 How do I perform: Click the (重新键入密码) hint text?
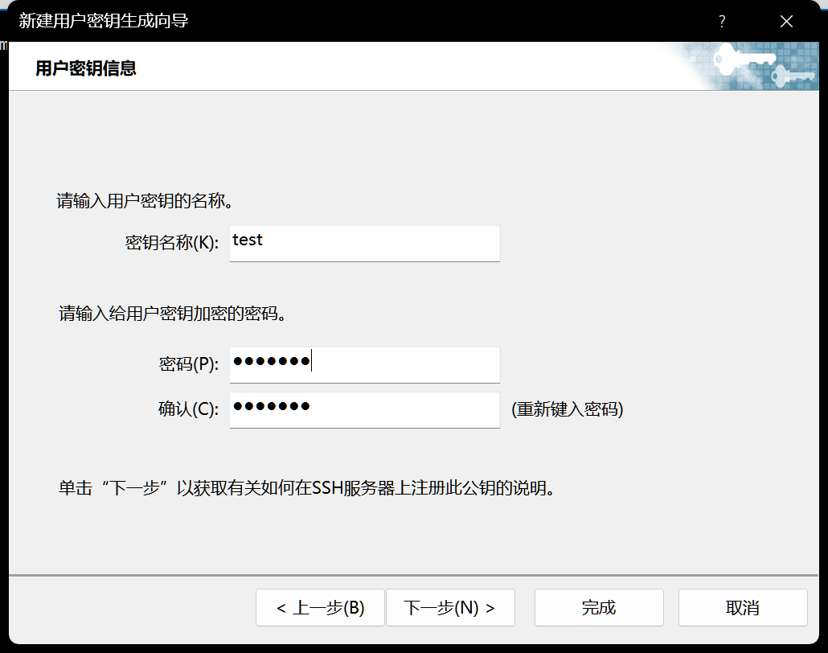[x=568, y=409]
